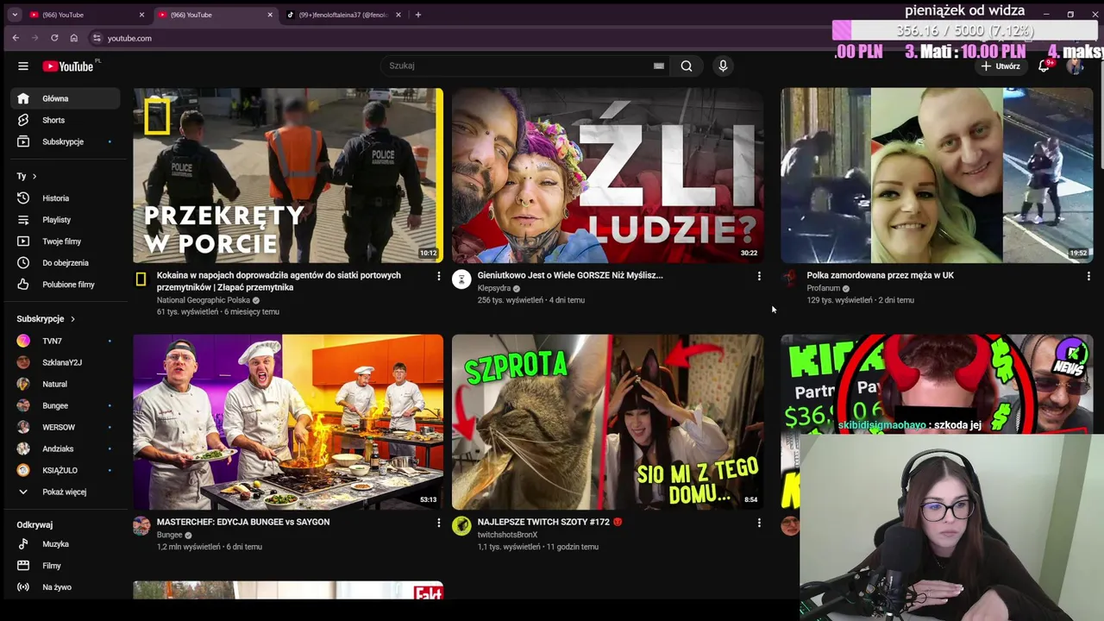
Task: Open Playlisty in sidebar
Action: tap(66, 220)
